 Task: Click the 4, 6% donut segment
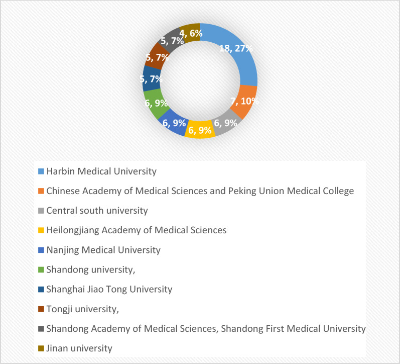pyautogui.click(x=190, y=33)
